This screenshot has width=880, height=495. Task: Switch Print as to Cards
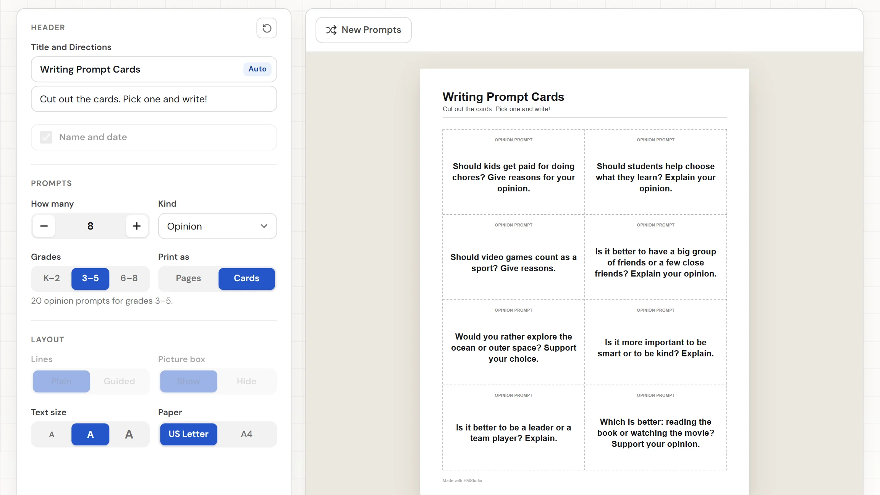point(247,278)
